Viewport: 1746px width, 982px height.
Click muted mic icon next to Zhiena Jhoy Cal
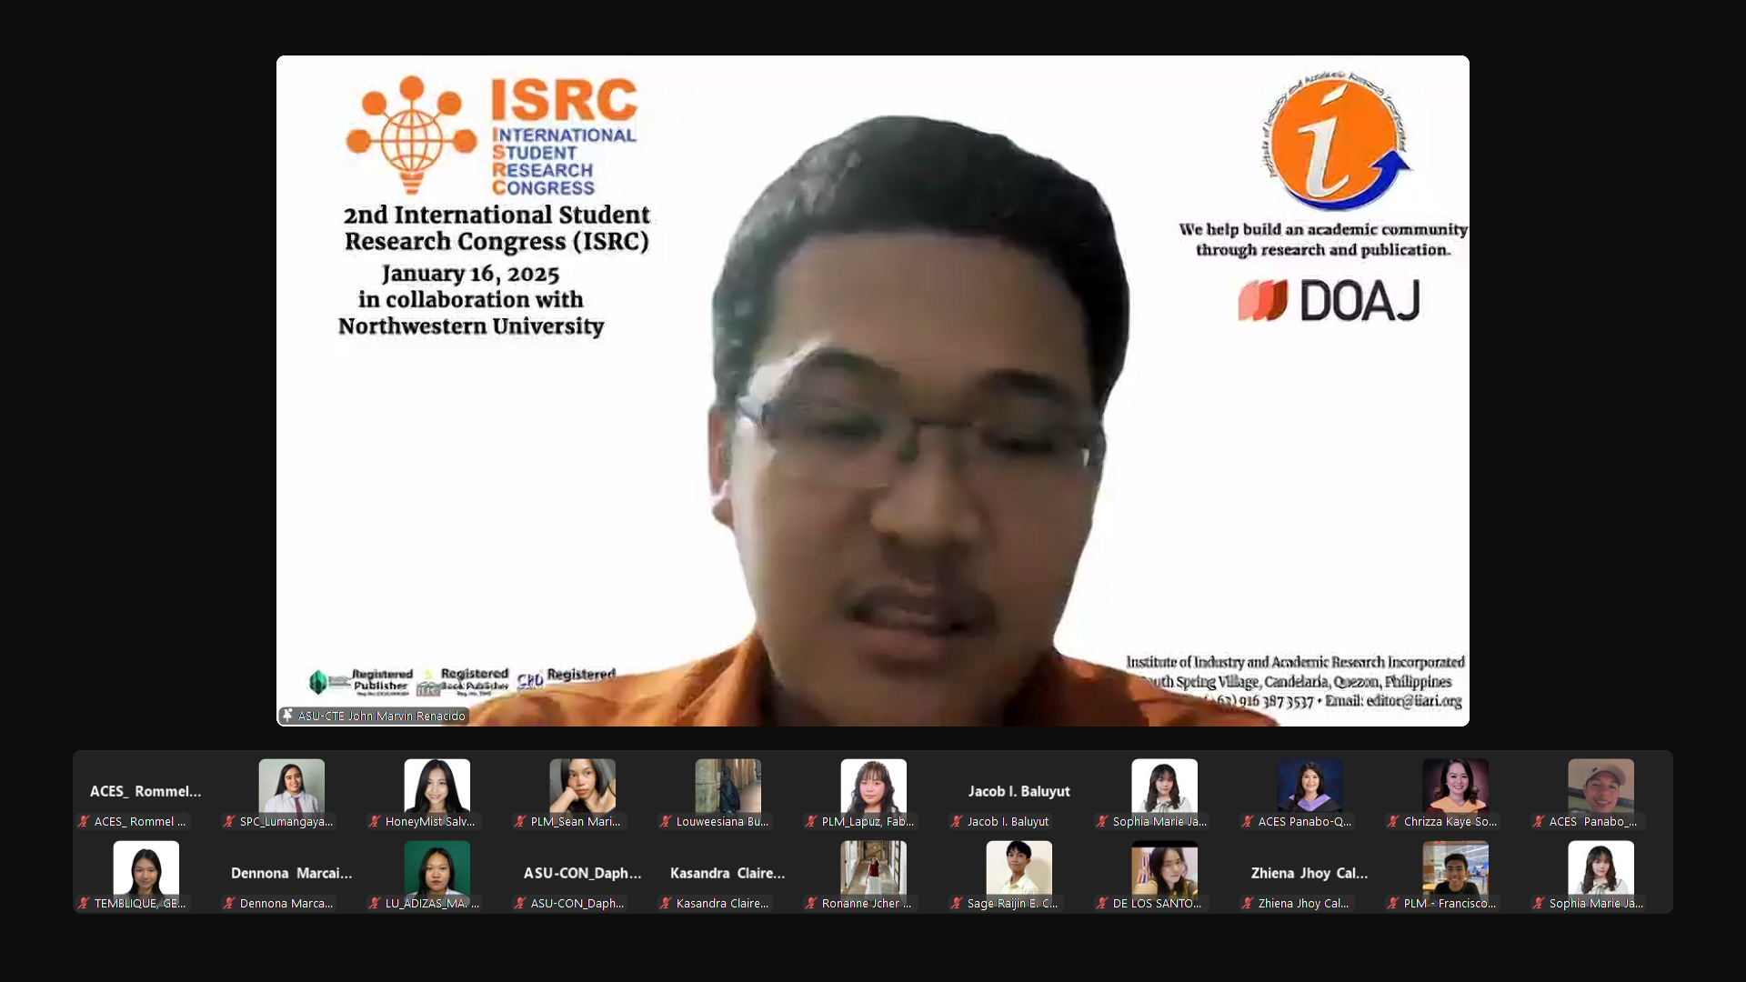pyautogui.click(x=1248, y=904)
